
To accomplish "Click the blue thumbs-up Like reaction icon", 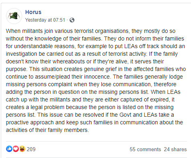I will point(9,149).
